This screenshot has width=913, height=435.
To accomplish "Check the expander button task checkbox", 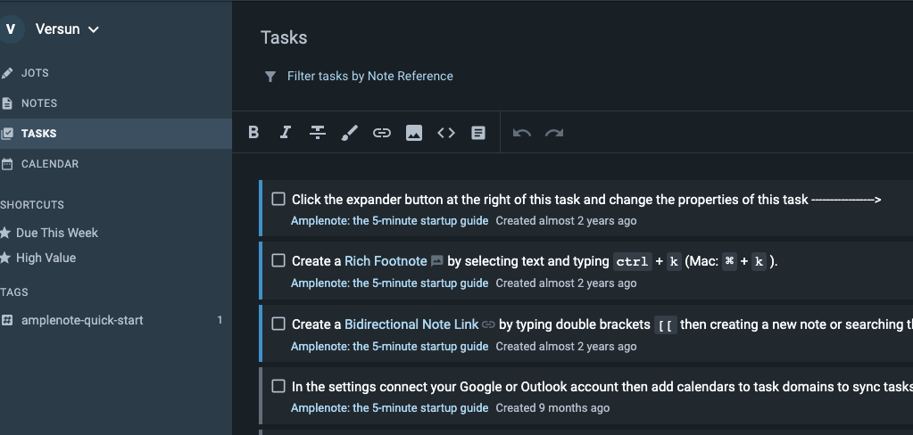I will click(x=278, y=199).
